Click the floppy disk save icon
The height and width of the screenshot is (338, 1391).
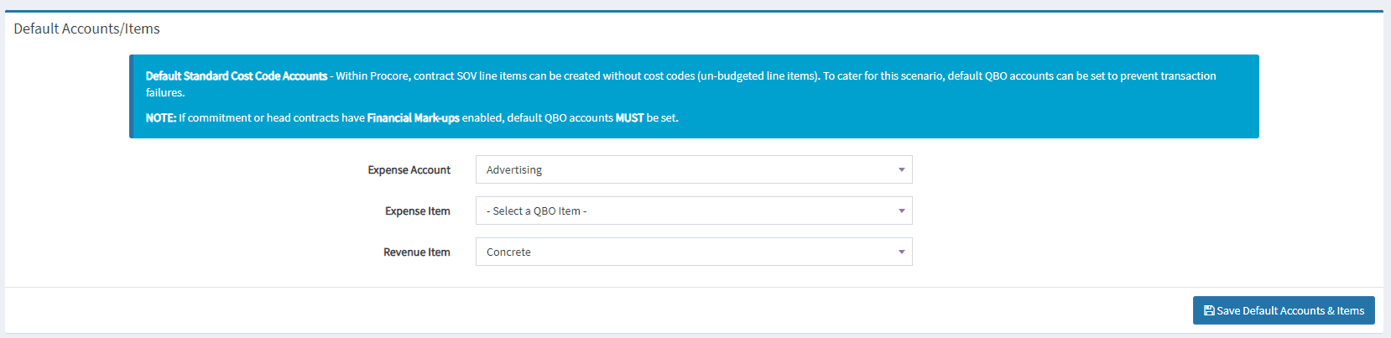pyautogui.click(x=1209, y=310)
